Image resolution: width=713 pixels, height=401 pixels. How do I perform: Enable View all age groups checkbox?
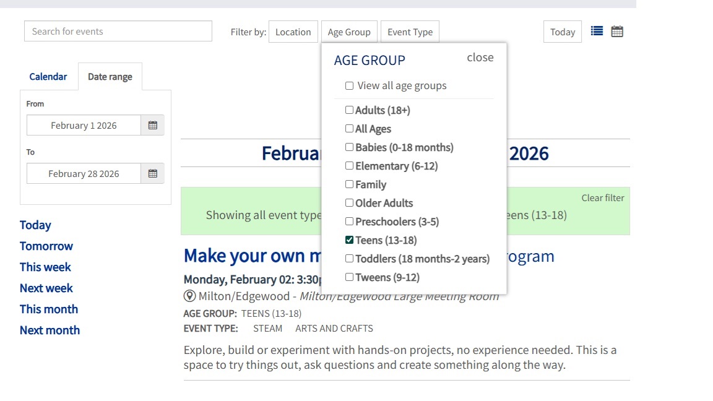350,86
